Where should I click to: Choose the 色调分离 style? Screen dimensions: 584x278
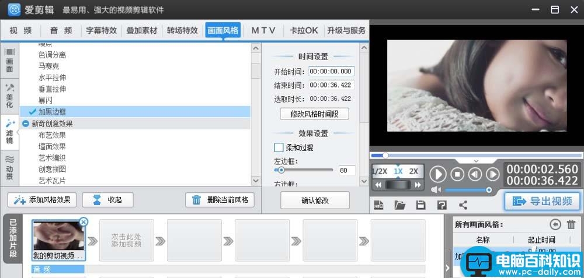(52, 55)
